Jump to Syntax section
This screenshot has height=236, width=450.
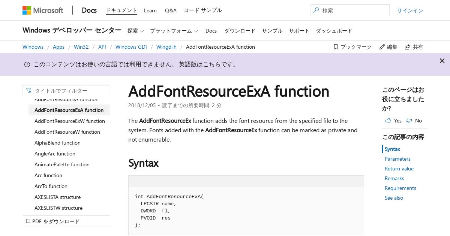click(x=392, y=149)
